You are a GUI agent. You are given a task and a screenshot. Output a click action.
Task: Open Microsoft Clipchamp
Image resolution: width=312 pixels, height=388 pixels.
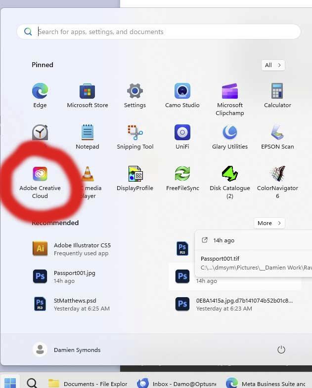point(230,100)
